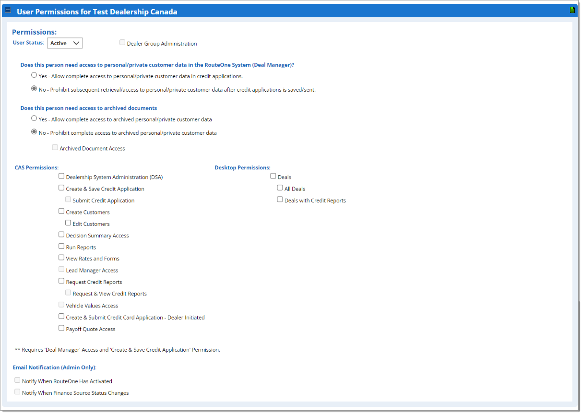582x414 pixels.
Task: Click the archived documents question text
Action: click(89, 108)
